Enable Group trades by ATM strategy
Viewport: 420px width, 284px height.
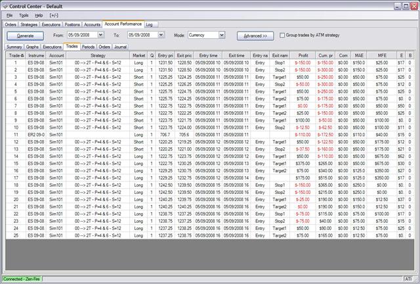(x=282, y=35)
